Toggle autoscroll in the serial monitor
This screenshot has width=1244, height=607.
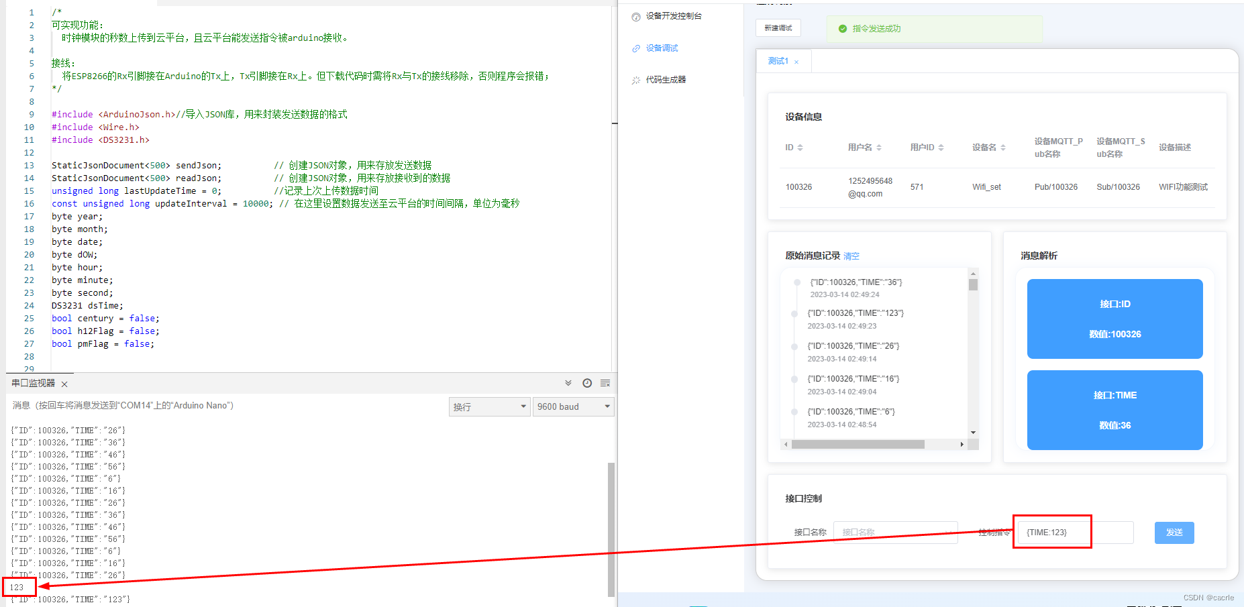click(568, 383)
